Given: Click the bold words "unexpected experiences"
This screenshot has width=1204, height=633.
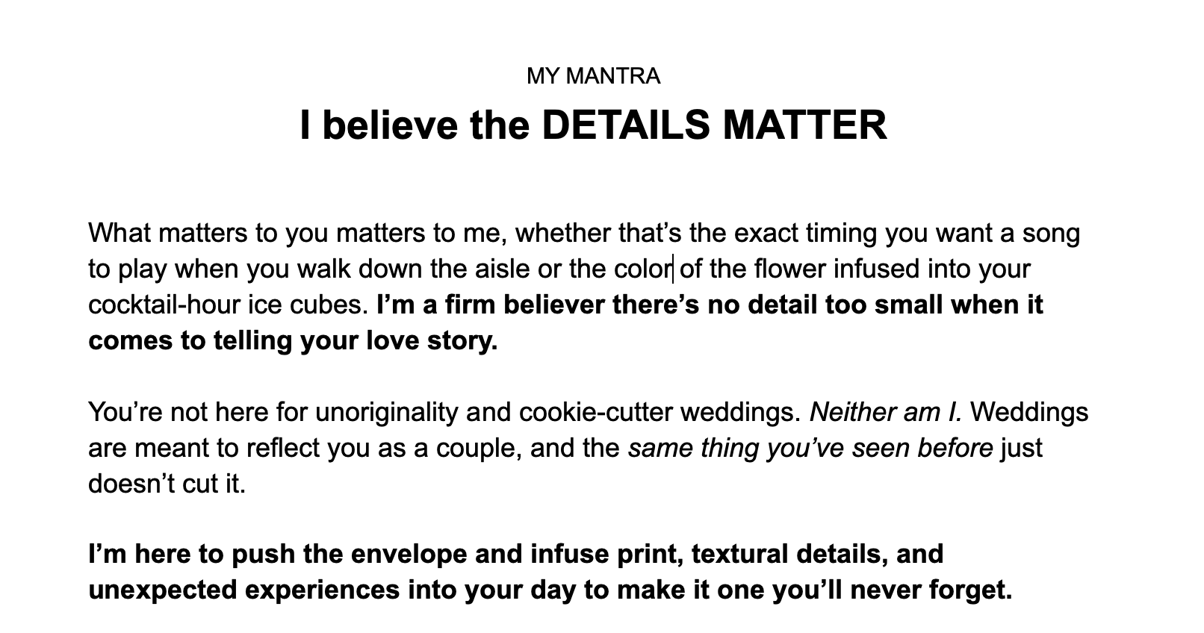Looking at the screenshot, I should pos(243,590).
